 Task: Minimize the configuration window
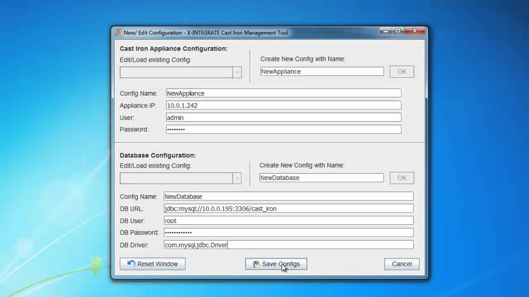click(x=385, y=31)
